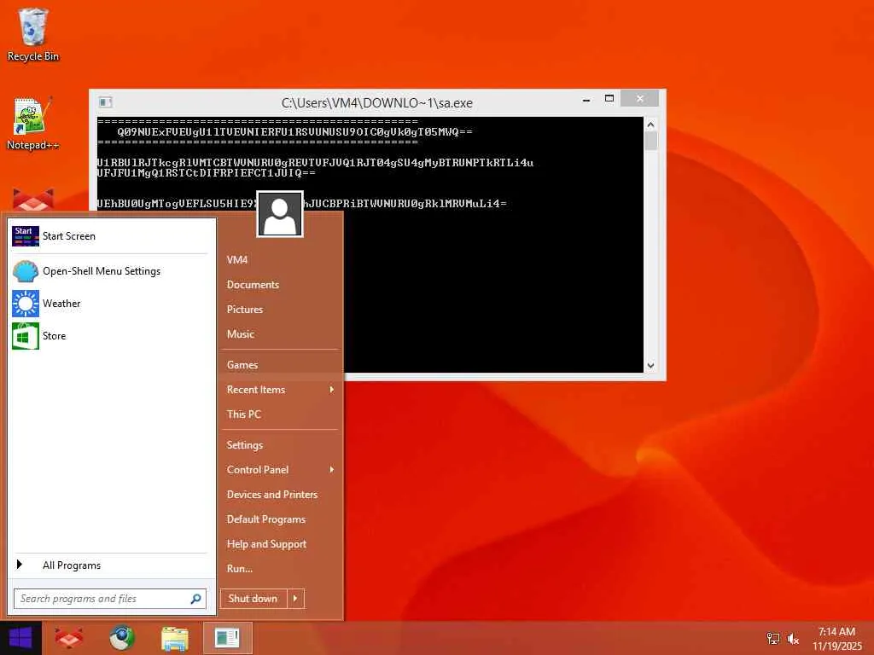Click the muted volume tray icon
Image resolution: width=874 pixels, height=655 pixels.
tap(793, 639)
